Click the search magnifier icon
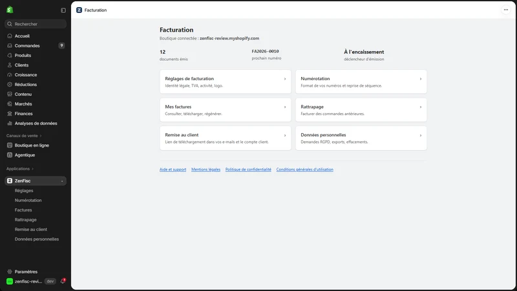This screenshot has width=517, height=291. click(x=10, y=24)
